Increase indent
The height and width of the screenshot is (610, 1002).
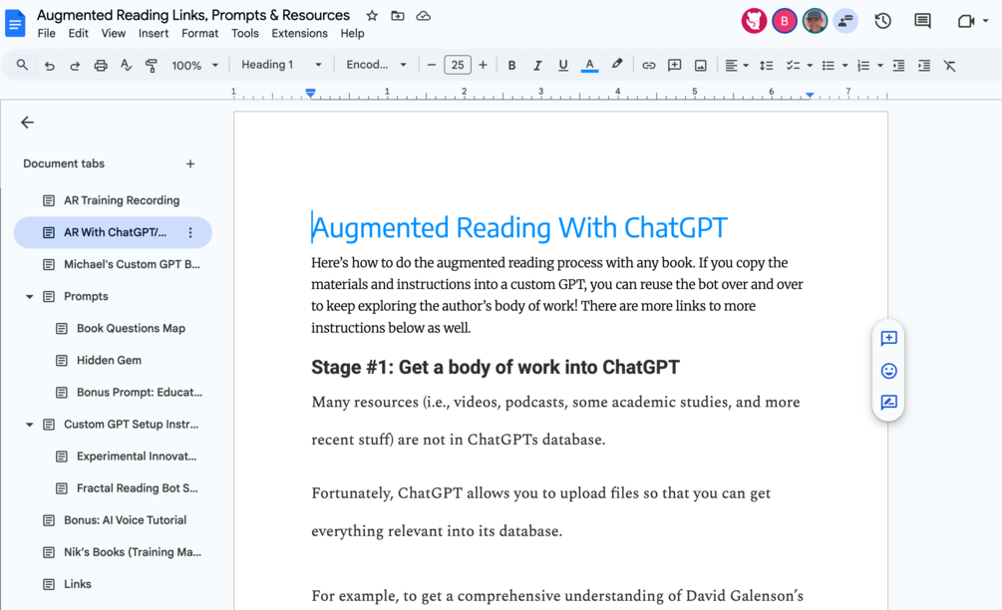point(924,65)
